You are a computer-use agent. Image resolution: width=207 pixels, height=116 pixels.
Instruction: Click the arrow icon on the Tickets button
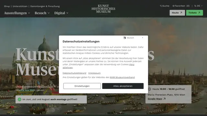click(199, 13)
